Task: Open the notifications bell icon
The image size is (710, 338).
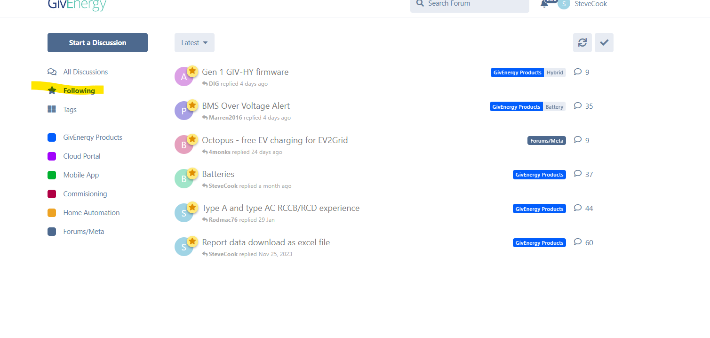Action: coord(545,4)
